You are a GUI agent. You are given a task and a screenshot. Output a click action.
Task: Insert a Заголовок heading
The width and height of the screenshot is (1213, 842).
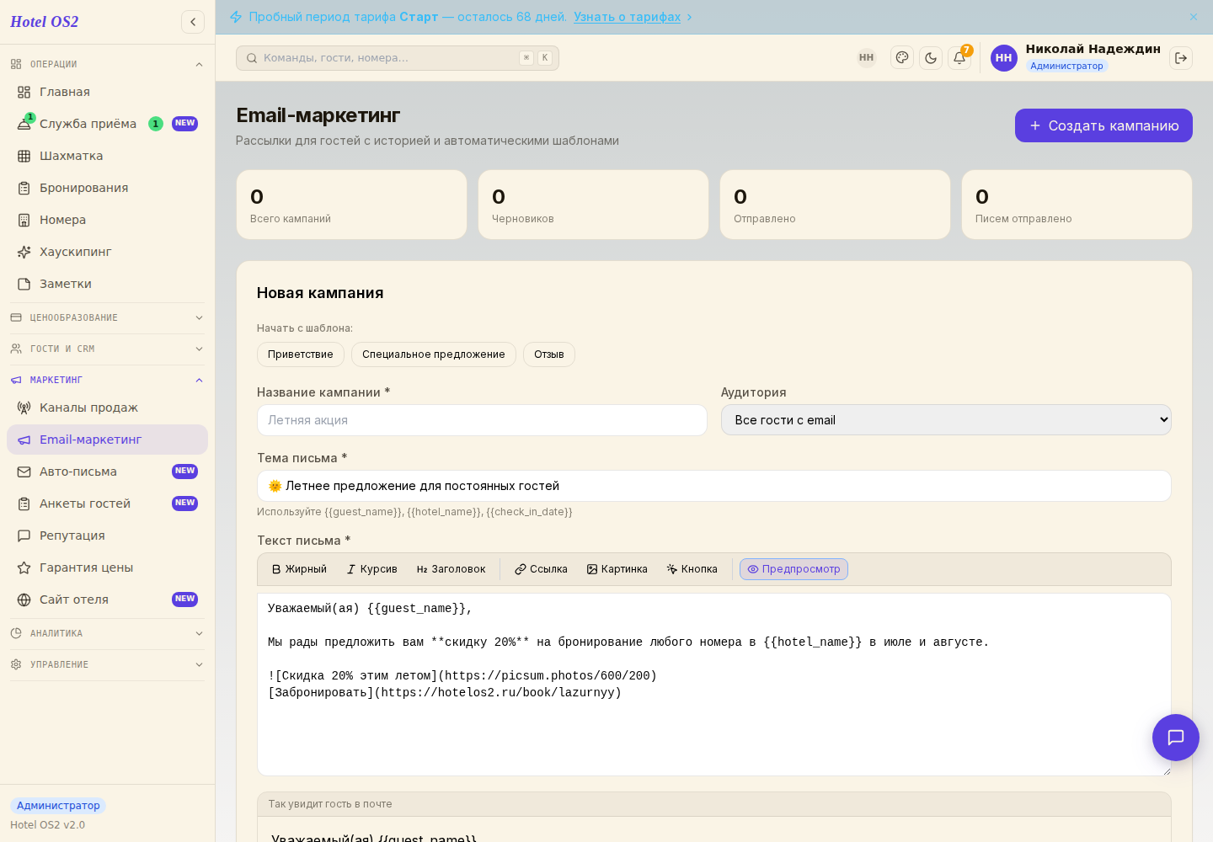pyautogui.click(x=451, y=569)
